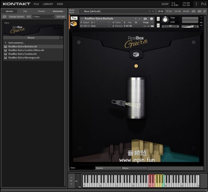Click the refresh libraries icon

click(4, 17)
